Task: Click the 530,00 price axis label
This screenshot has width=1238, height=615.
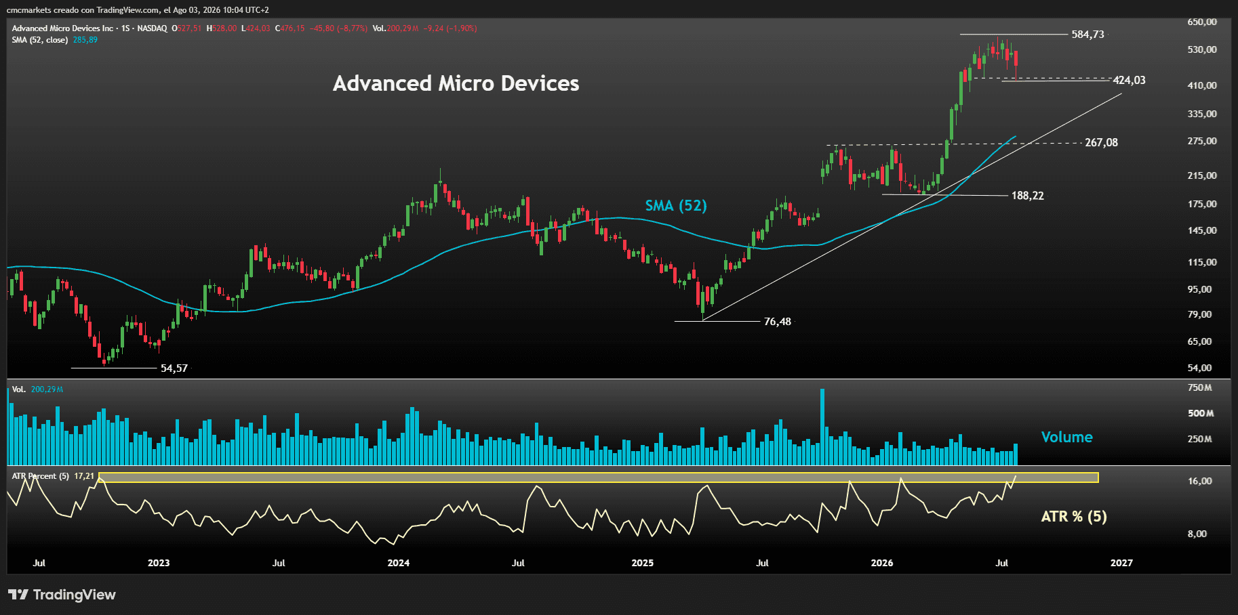Action: click(1202, 50)
